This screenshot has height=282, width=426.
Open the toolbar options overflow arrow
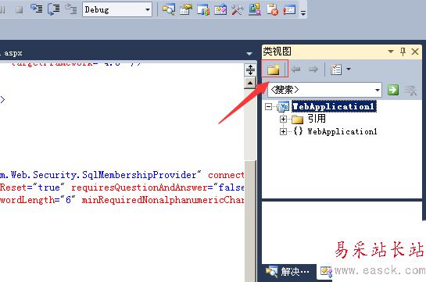coord(303,12)
